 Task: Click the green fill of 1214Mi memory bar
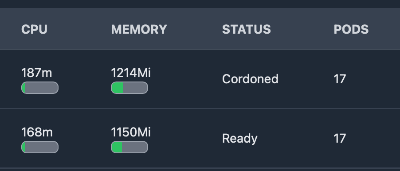click(x=118, y=88)
